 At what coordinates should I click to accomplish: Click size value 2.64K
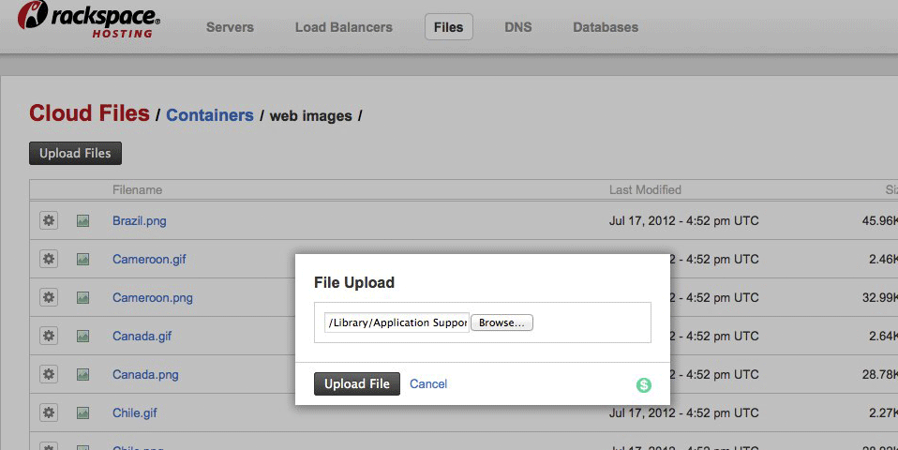[x=883, y=336]
